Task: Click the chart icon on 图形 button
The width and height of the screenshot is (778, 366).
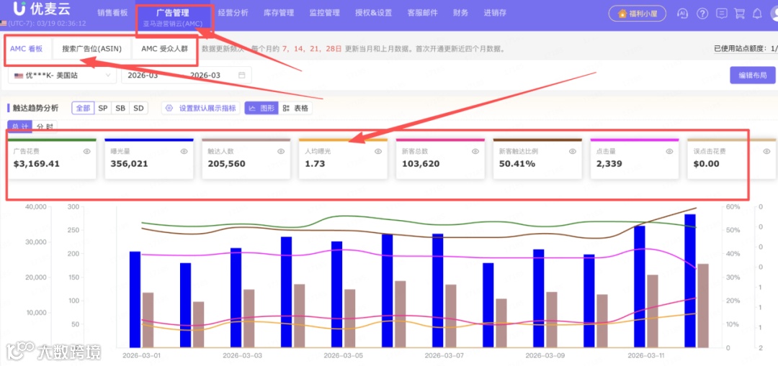Action: [252, 108]
